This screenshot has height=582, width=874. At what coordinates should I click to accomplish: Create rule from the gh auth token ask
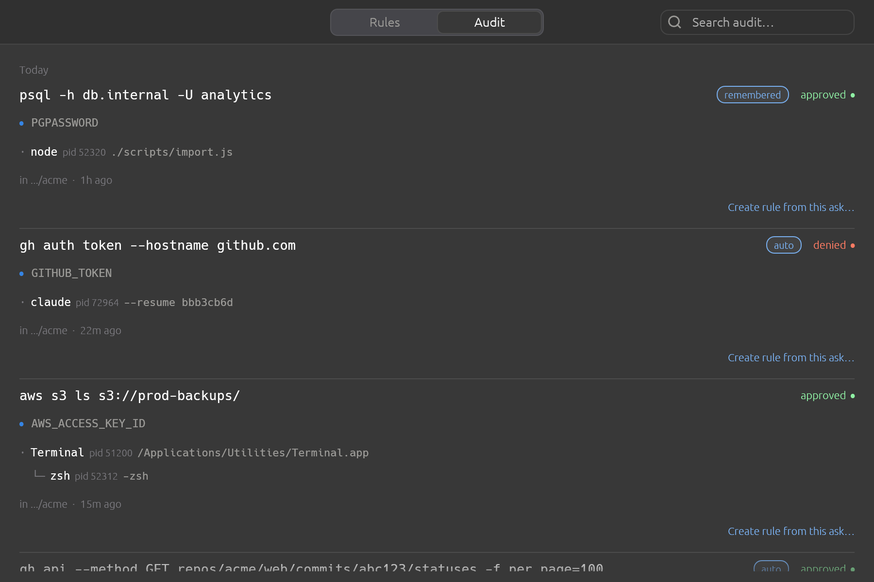pos(791,357)
